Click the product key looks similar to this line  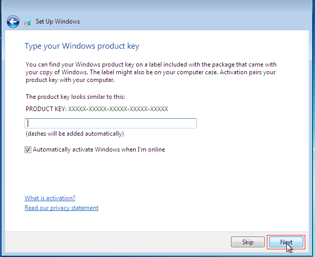click(x=75, y=97)
